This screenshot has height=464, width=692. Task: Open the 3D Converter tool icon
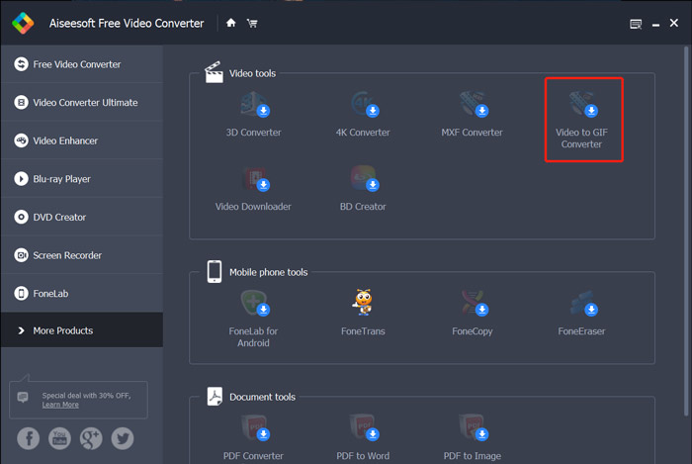254,104
